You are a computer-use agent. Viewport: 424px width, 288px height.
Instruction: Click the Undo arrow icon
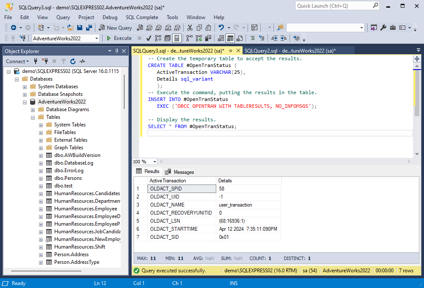click(x=221, y=28)
